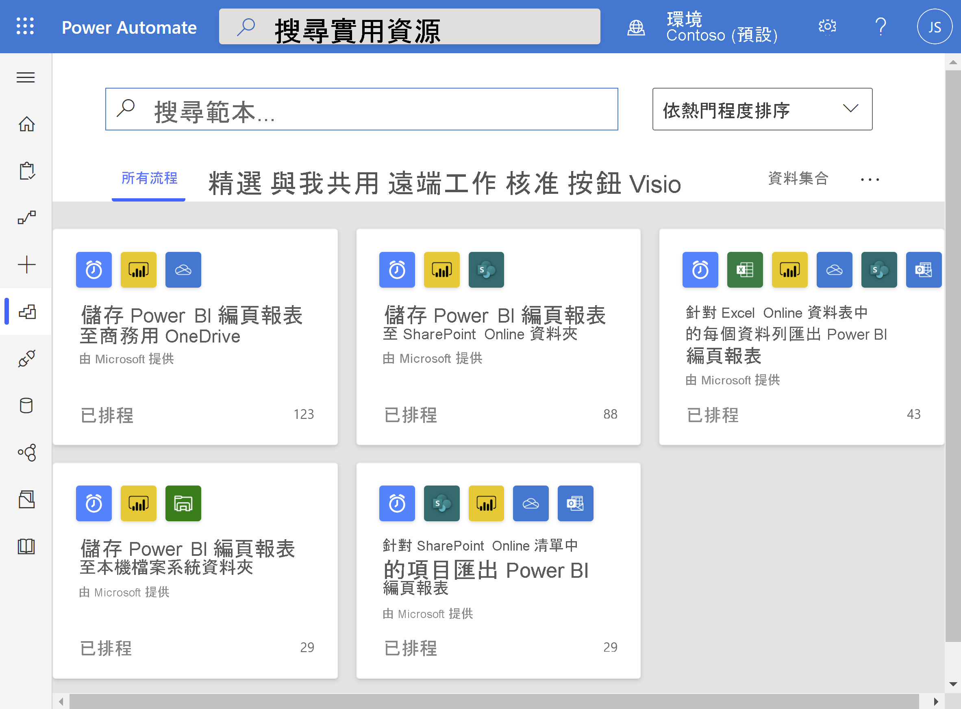Image resolution: width=961 pixels, height=709 pixels.
Task: Click Outlook icon on Excel Online card
Action: click(x=924, y=270)
